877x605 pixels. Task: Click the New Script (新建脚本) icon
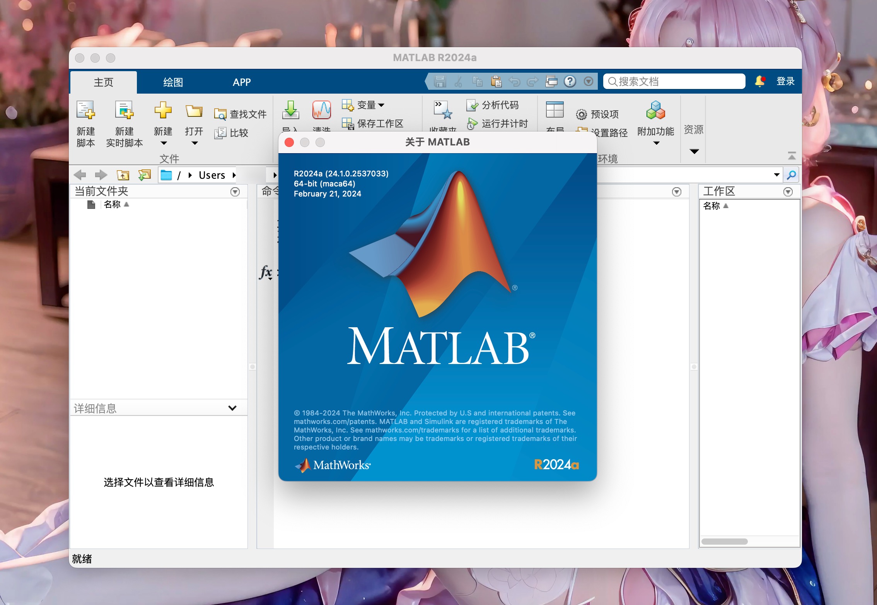pos(85,110)
